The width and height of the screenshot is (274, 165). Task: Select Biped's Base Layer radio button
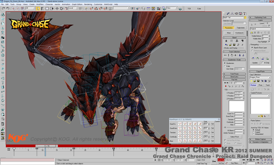click(x=252, y=48)
